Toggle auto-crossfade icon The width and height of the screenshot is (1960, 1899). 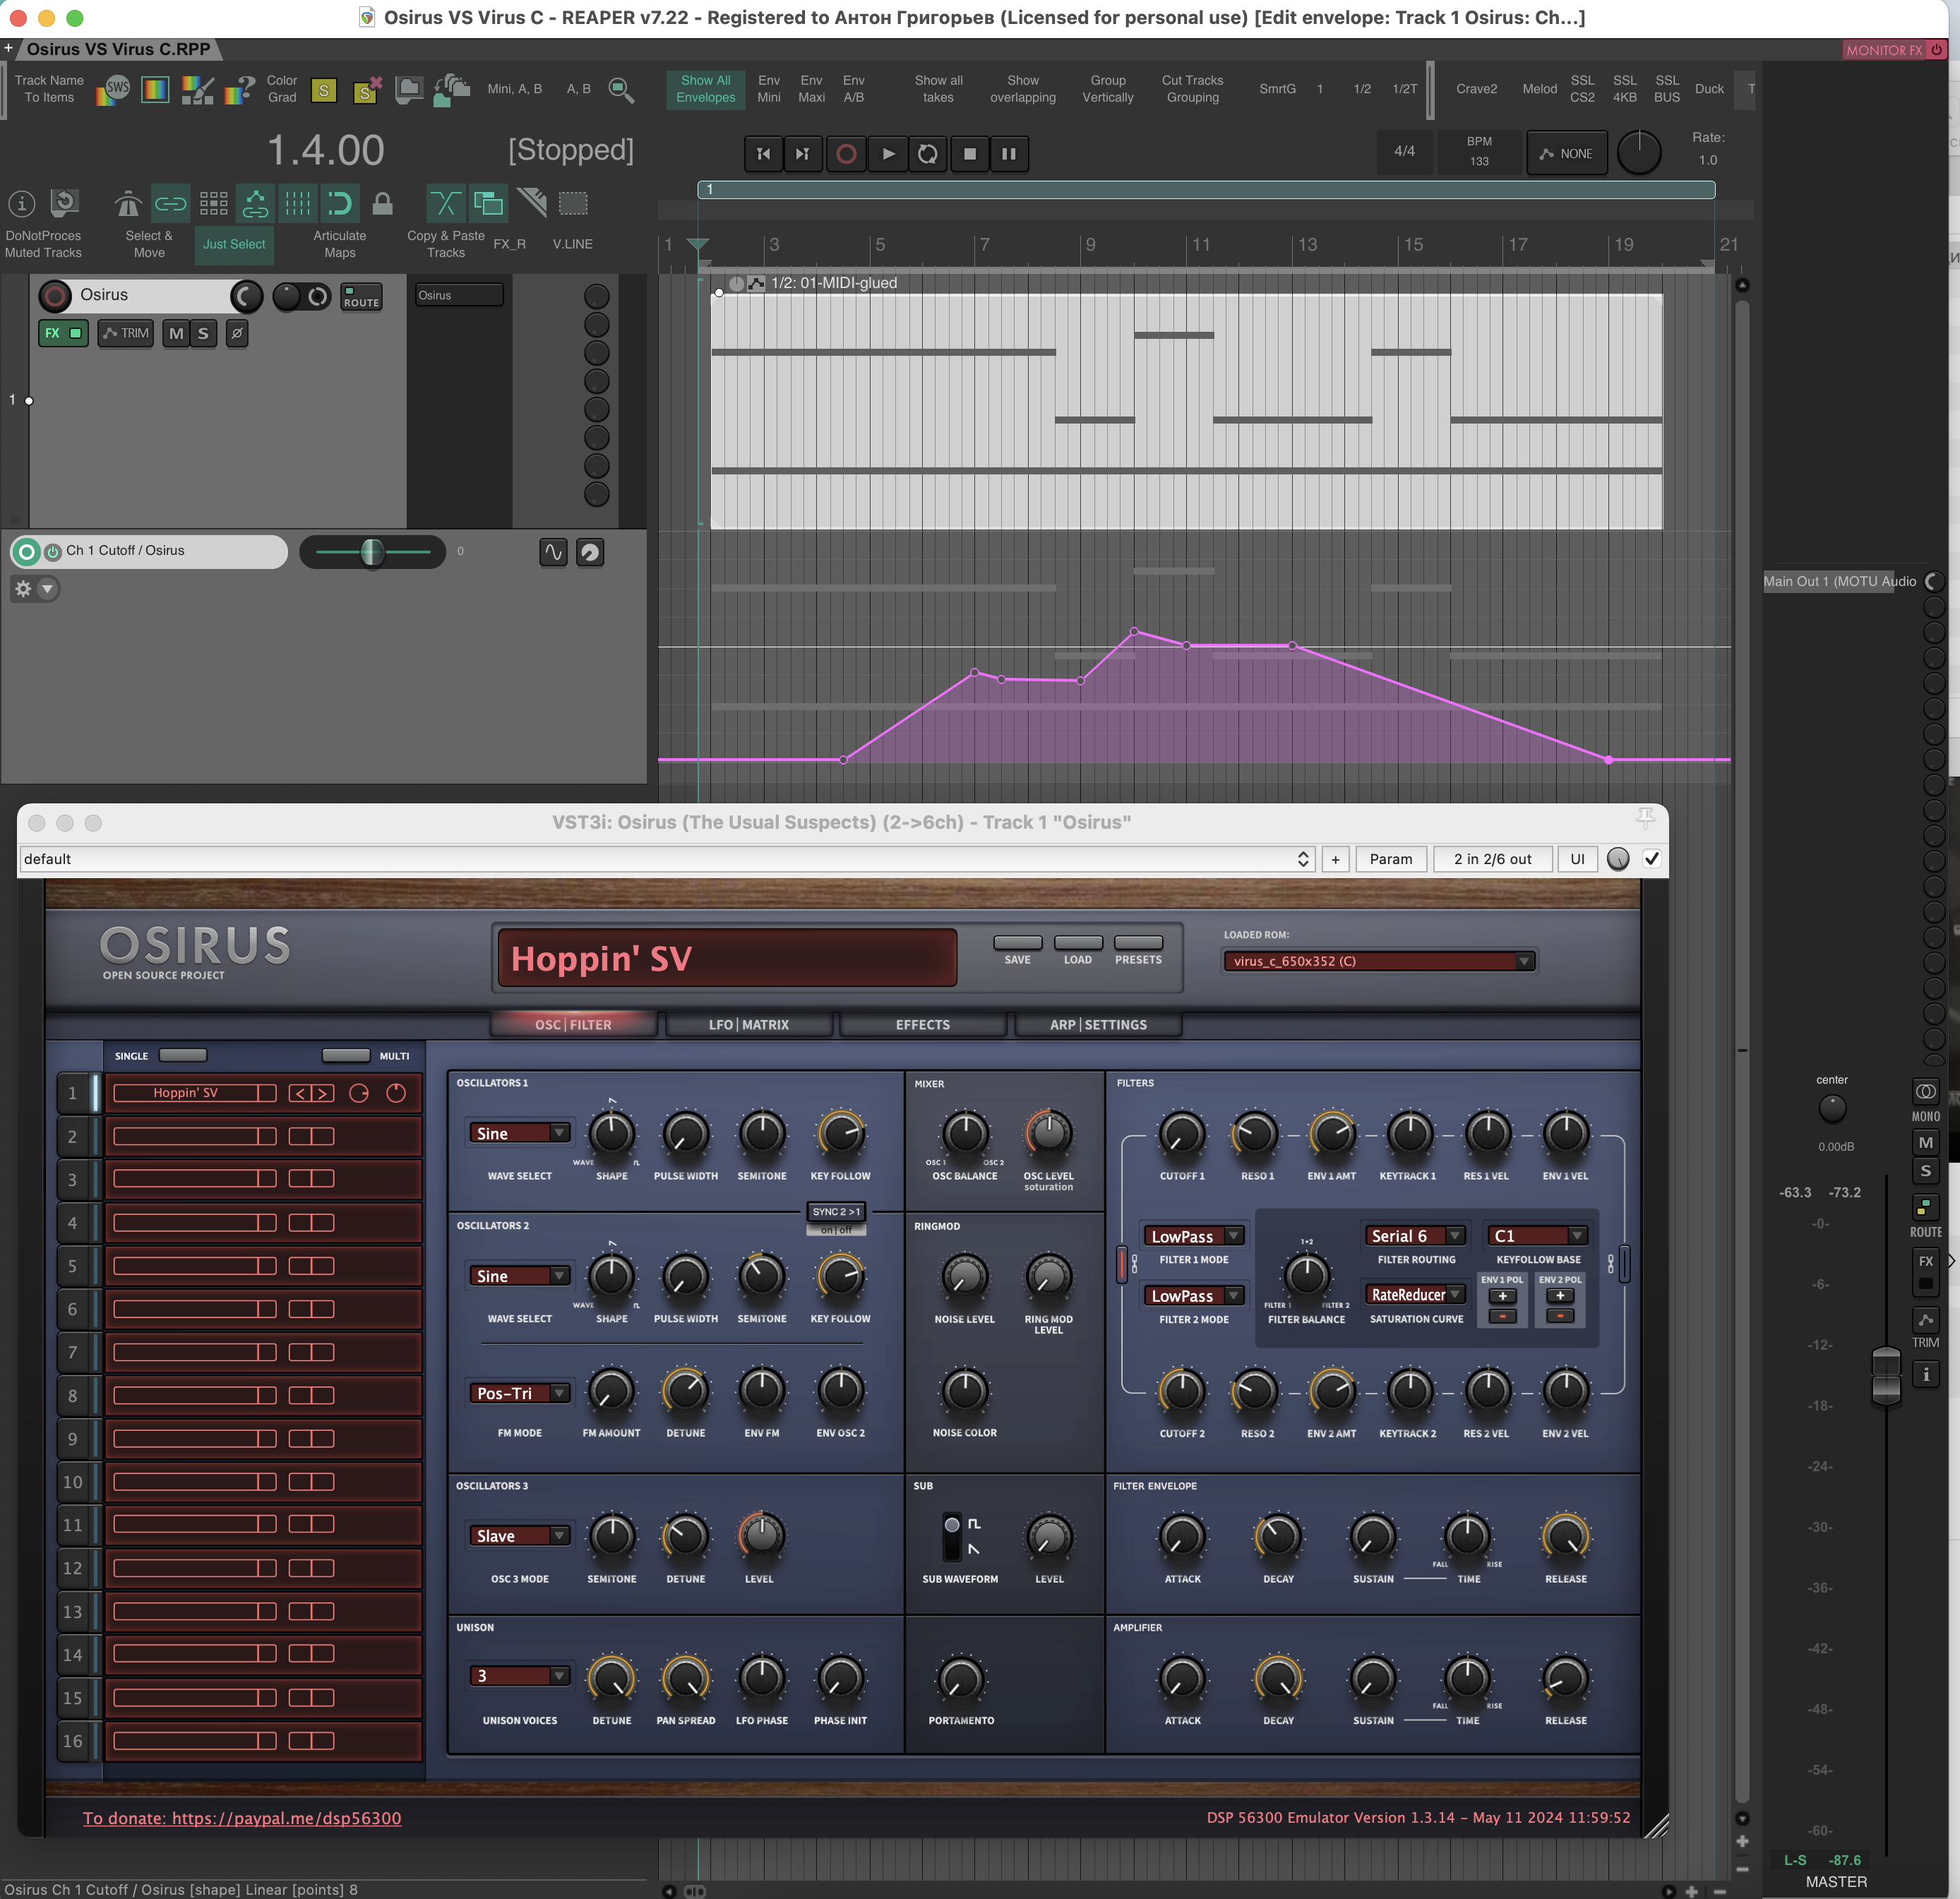[x=445, y=204]
